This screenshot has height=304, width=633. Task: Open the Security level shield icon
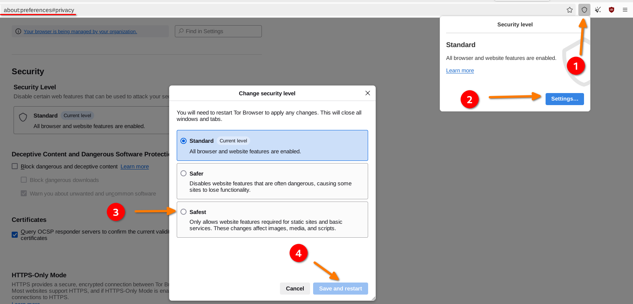[584, 10]
